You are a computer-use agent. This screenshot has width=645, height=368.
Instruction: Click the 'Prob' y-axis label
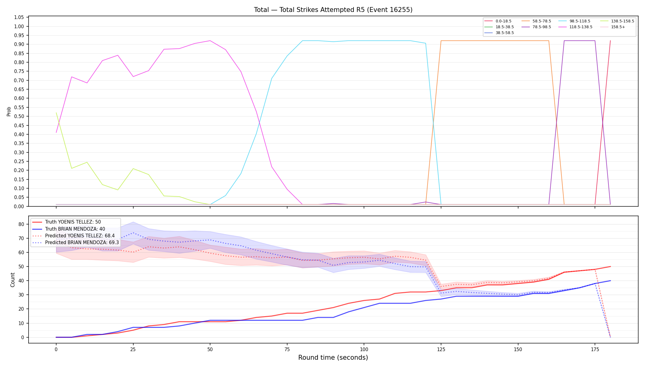(x=9, y=111)
